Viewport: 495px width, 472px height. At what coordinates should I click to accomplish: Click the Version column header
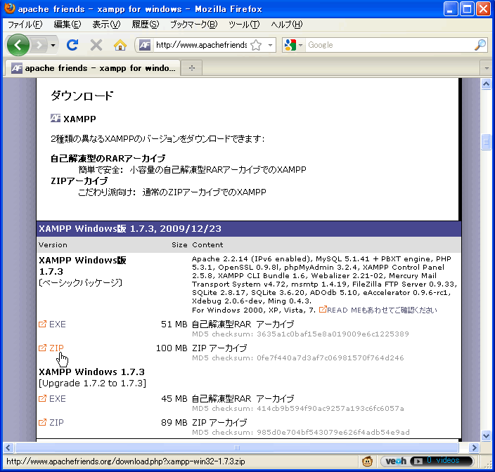[53, 244]
